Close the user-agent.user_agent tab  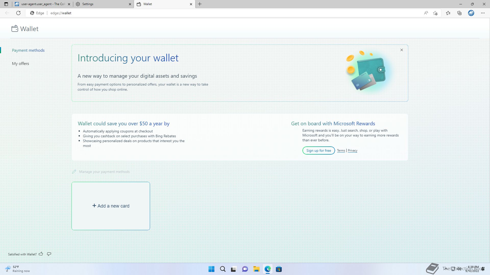point(69,4)
